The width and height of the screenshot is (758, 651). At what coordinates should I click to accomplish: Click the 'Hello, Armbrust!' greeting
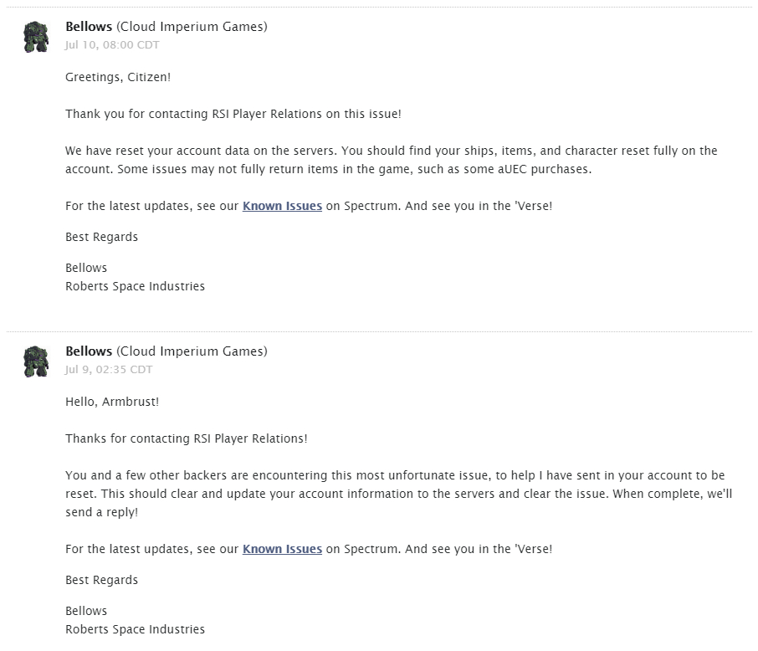(112, 402)
